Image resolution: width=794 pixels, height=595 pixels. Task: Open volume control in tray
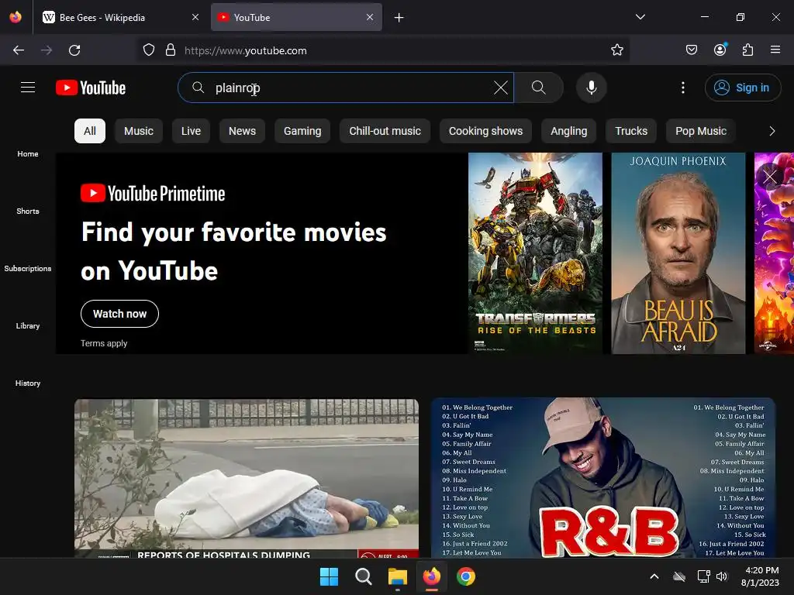point(722,576)
